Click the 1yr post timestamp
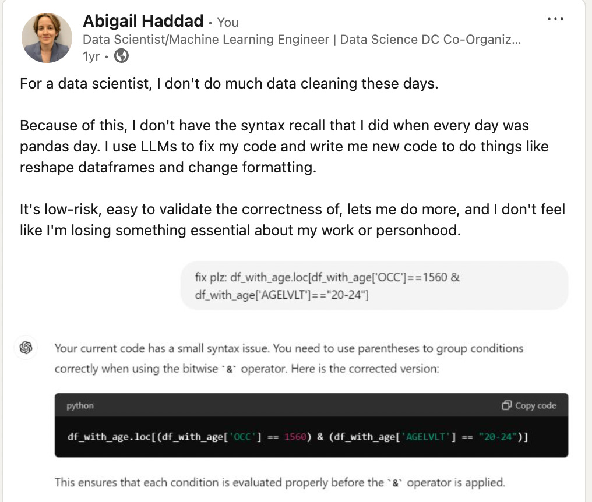Viewport: 592px width, 502px height. pyautogui.click(x=91, y=56)
